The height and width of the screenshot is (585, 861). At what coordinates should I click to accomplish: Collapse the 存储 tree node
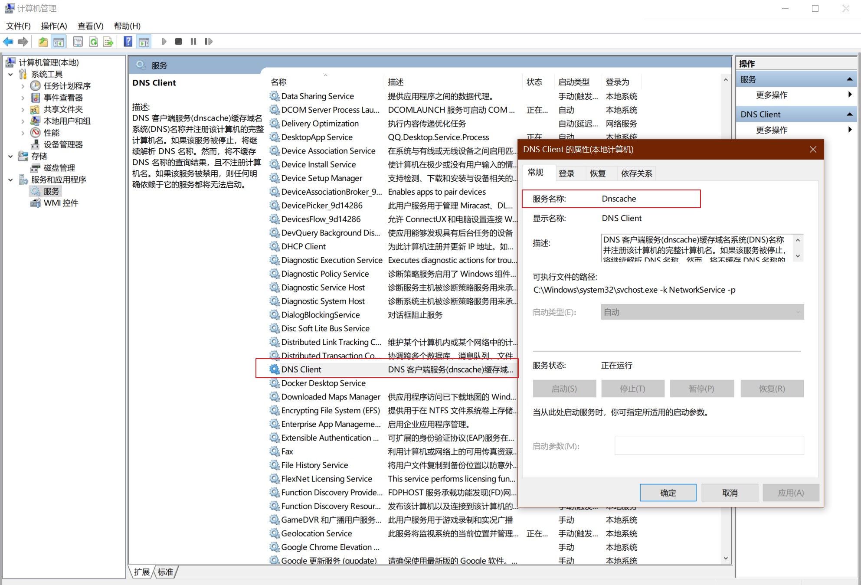click(x=10, y=156)
